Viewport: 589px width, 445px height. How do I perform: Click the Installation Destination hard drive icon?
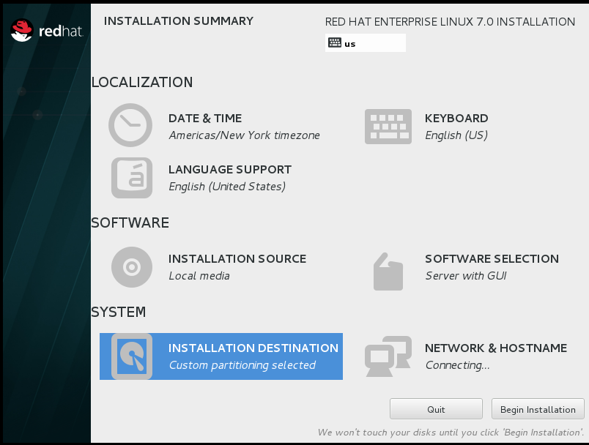[132, 356]
